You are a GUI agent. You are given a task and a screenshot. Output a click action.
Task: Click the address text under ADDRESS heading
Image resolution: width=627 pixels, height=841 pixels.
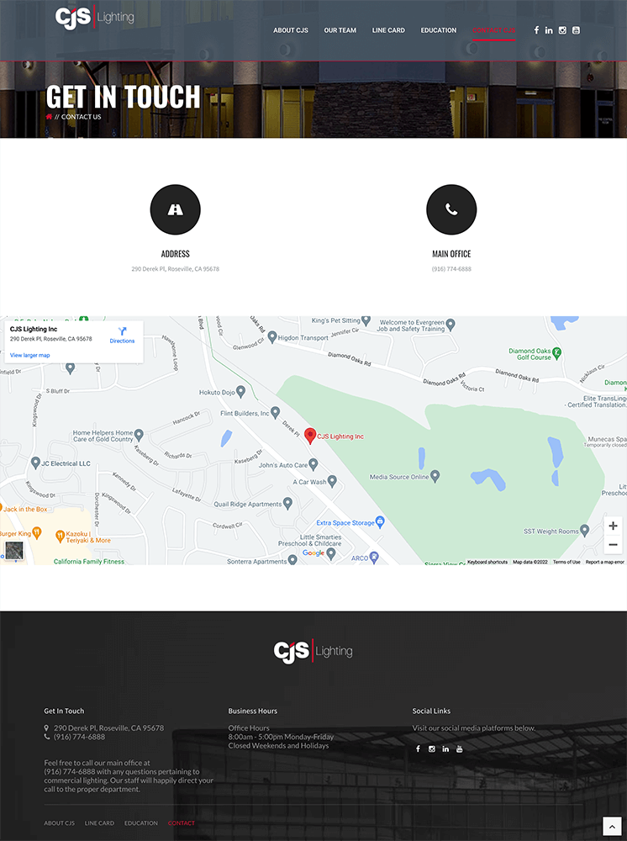175,269
